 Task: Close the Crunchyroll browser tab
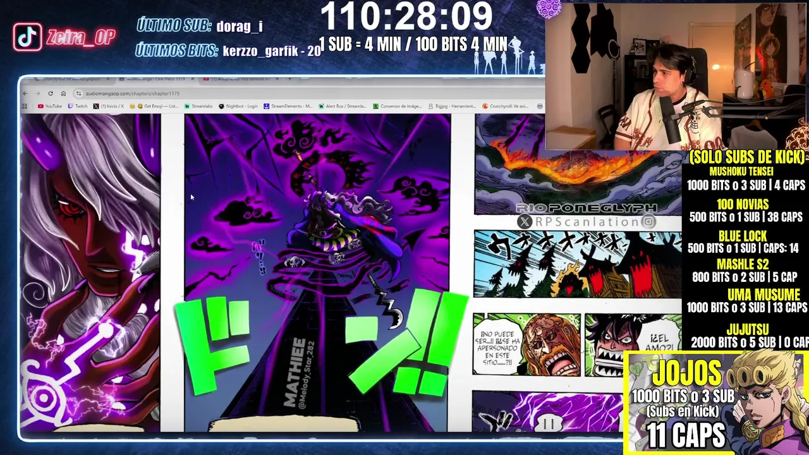[x=107, y=79]
